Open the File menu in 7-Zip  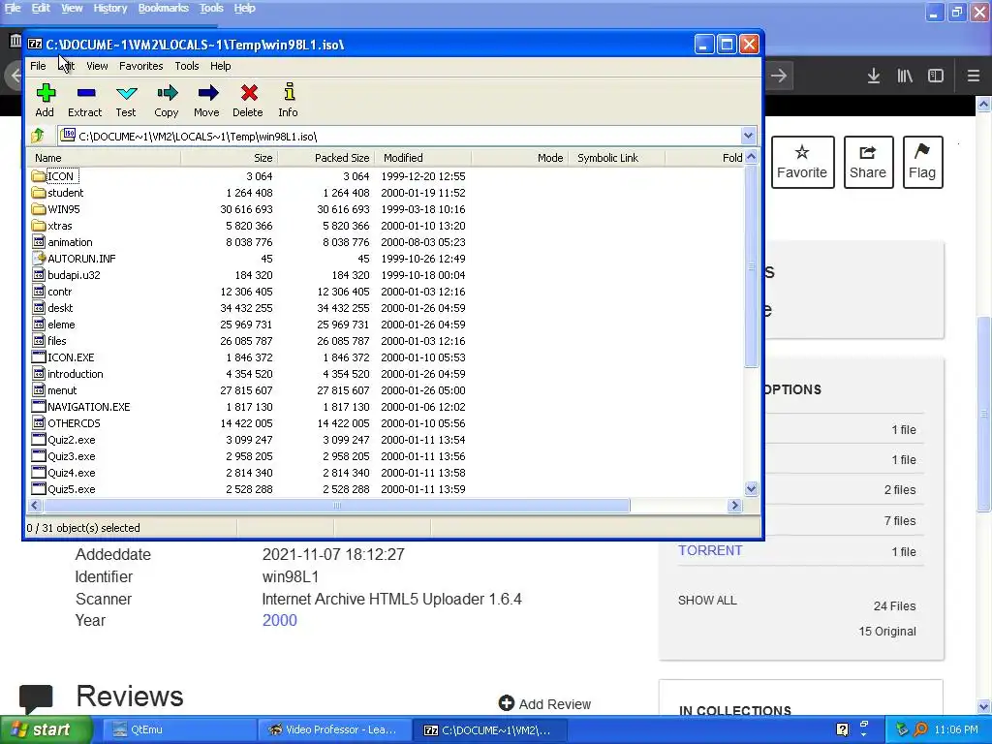pos(38,66)
